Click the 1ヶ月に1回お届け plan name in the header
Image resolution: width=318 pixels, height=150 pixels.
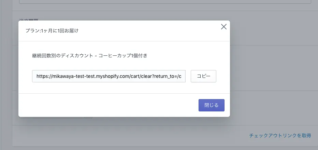59,31
